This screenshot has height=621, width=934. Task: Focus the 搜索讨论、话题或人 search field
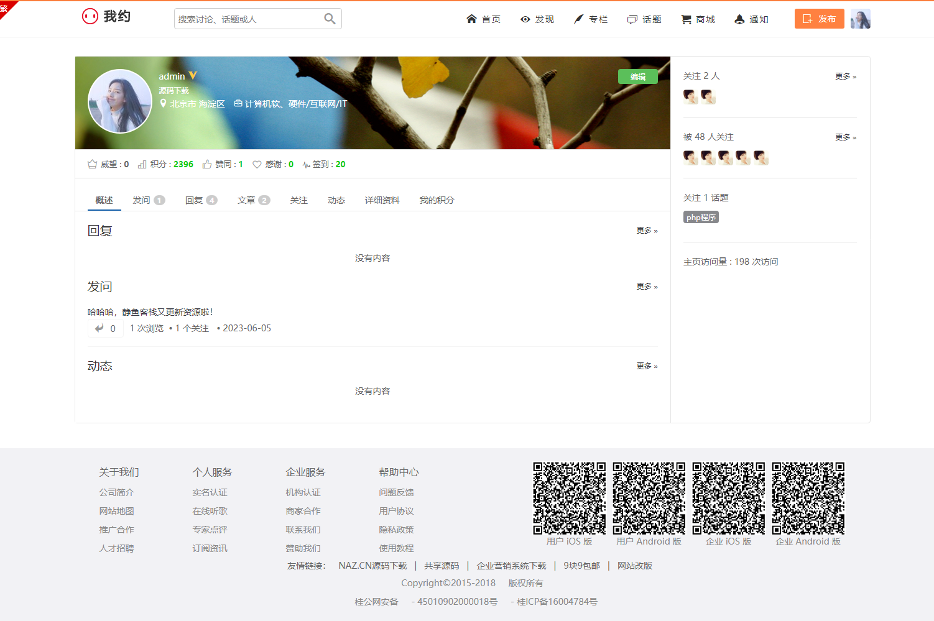[249, 19]
